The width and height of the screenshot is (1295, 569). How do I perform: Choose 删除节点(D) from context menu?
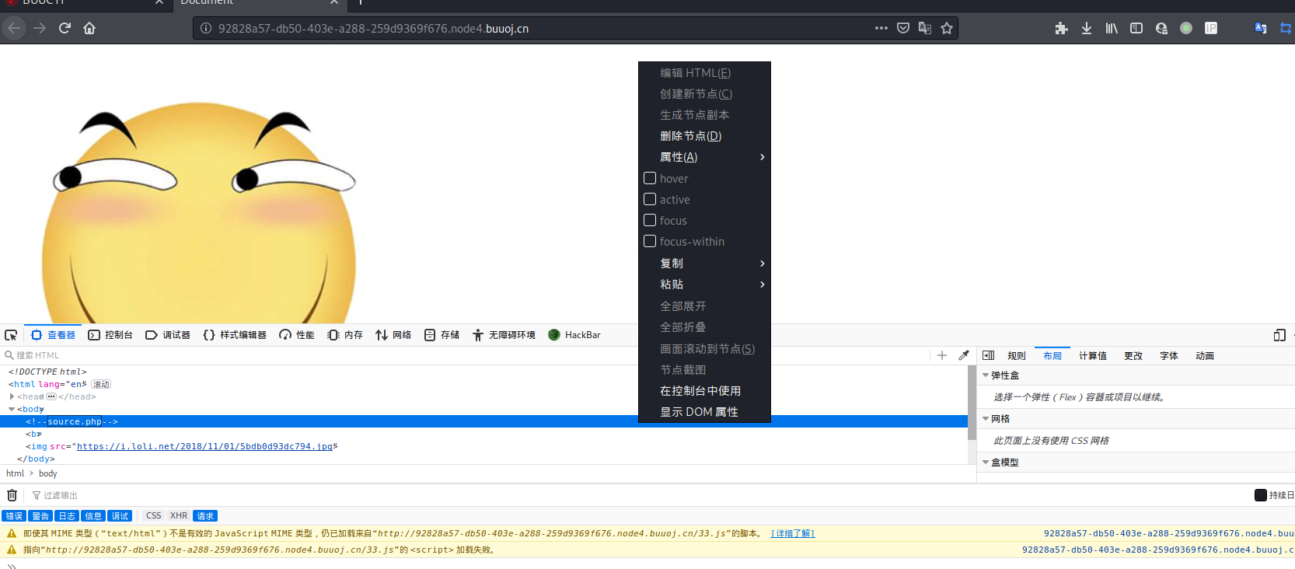704,136
